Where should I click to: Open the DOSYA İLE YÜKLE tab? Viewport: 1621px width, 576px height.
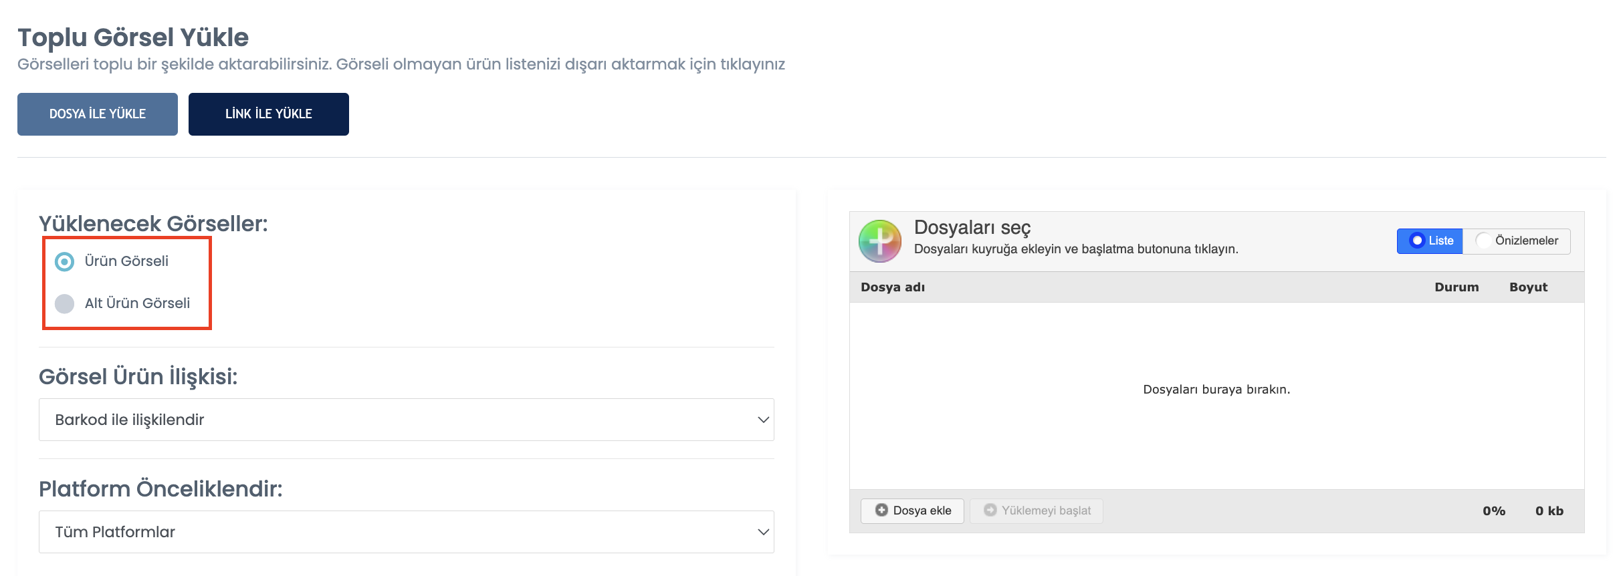[x=98, y=114]
